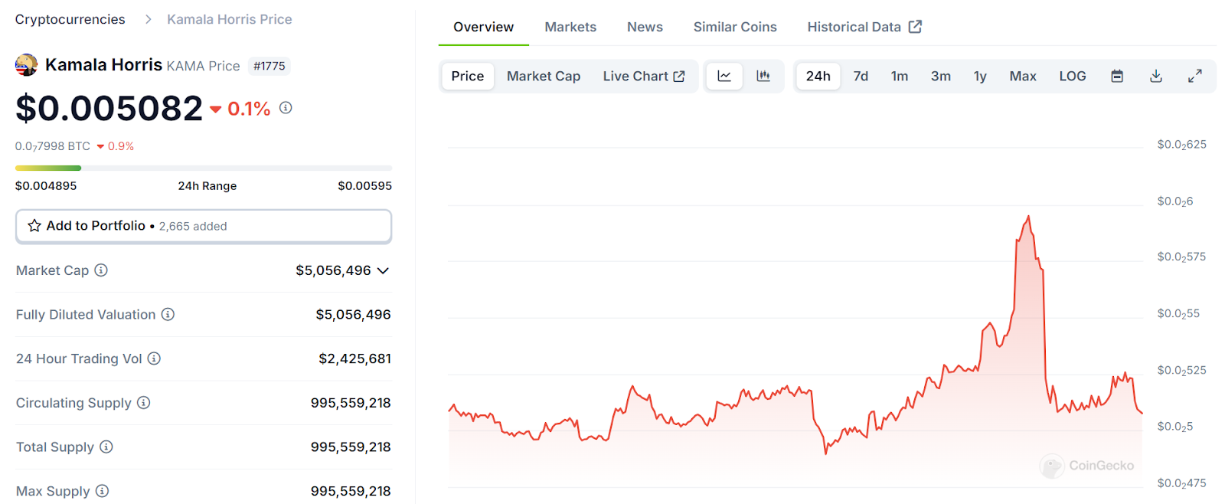Click the 0.0₇7998 BTC value
1225x504 pixels.
pos(53,146)
